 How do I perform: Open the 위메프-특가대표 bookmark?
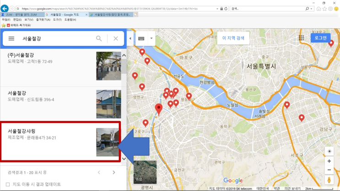point(19,25)
